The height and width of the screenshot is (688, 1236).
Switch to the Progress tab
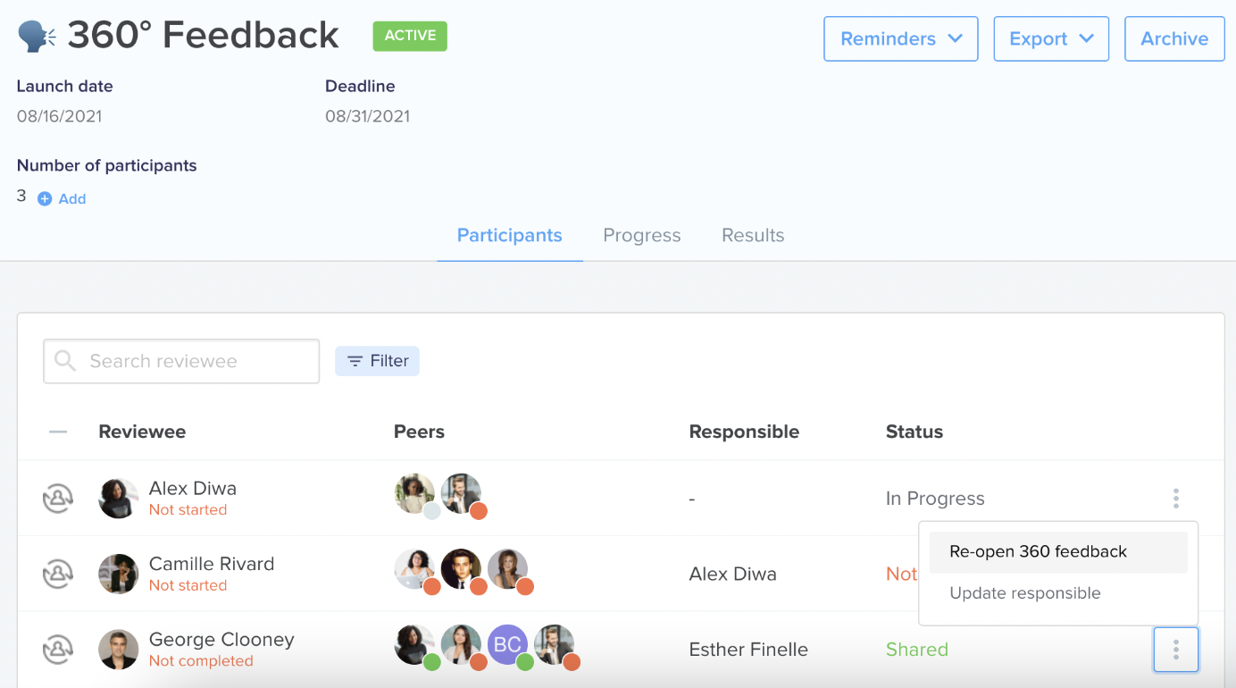point(642,236)
